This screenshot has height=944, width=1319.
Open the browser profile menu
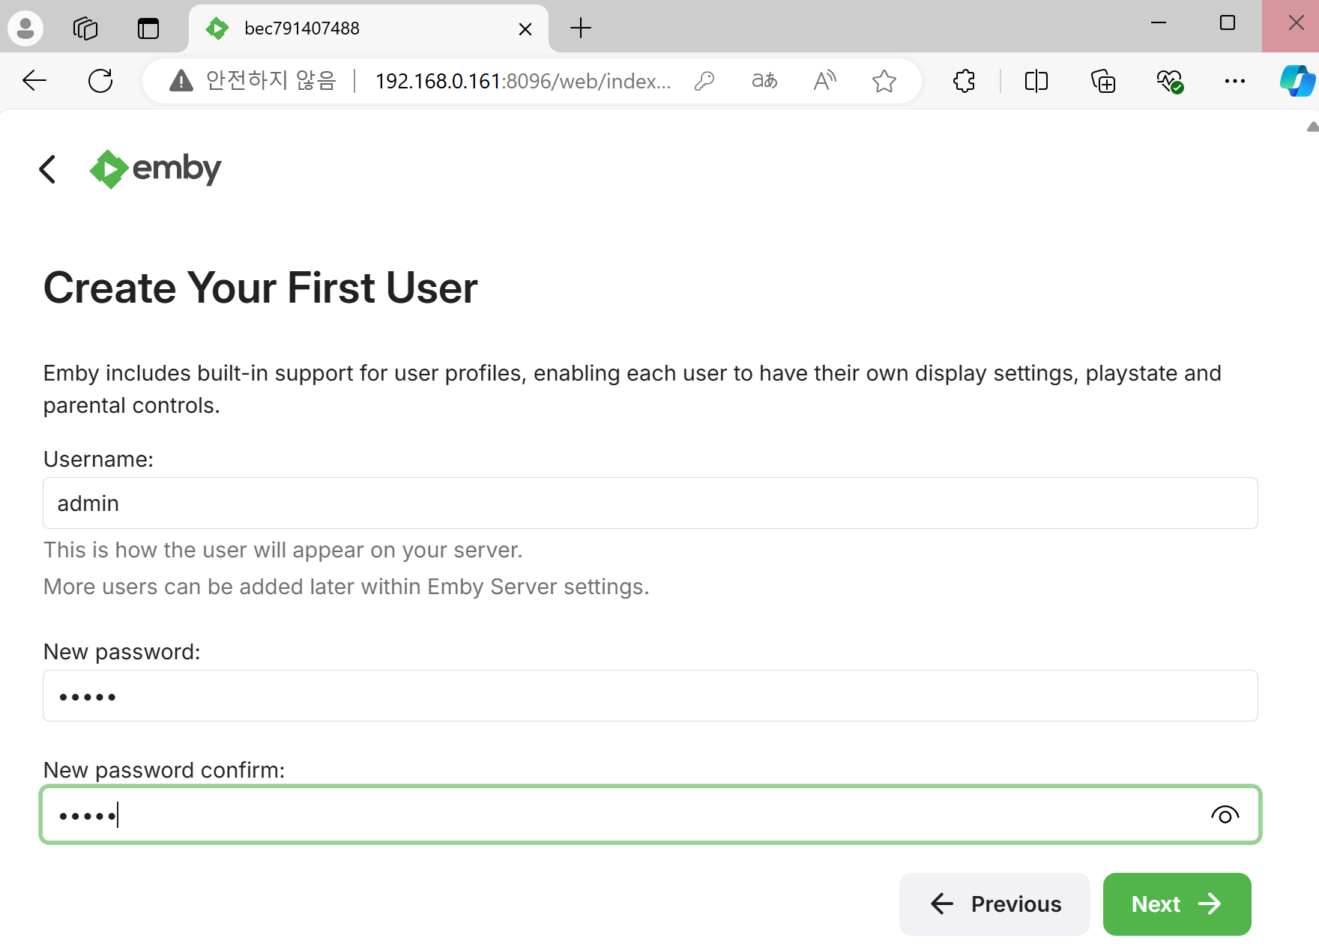pos(25,28)
